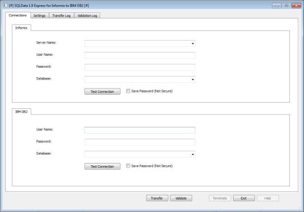Expand the Informix Database dropdown
This screenshot has height=212, width=304.
tap(193, 79)
